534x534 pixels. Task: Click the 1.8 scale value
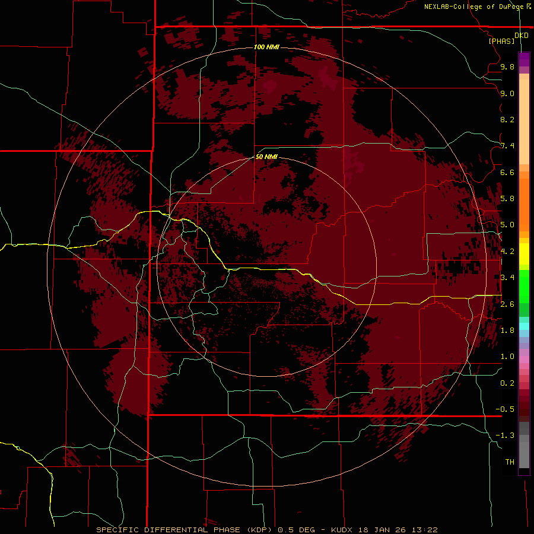[507, 330]
